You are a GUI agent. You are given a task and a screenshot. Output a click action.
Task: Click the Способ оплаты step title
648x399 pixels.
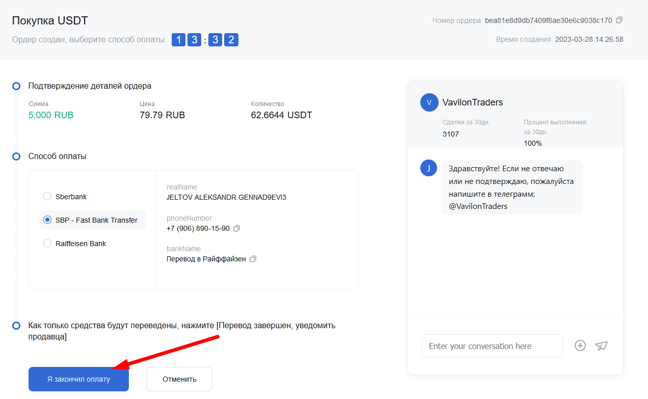click(x=58, y=156)
